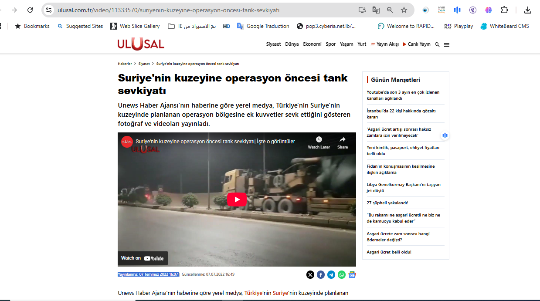The image size is (540, 301).
Task: Go to the Ekonomi section
Action: coord(312,44)
